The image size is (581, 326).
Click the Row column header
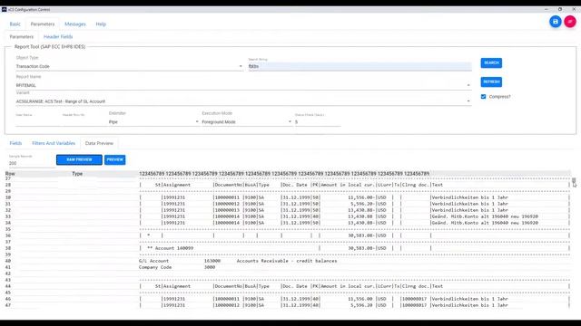[10, 174]
